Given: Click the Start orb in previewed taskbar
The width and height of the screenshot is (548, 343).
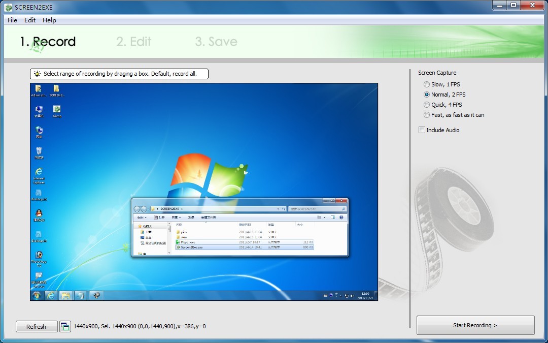Looking at the screenshot, I should click(37, 295).
